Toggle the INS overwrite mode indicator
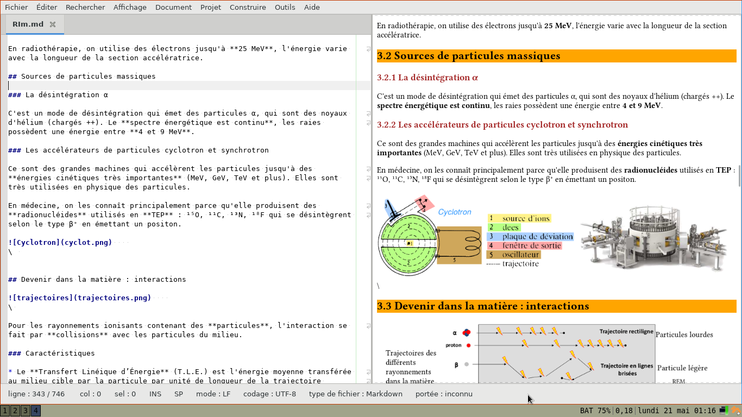Screen dimensions: 742x417 [155, 394]
